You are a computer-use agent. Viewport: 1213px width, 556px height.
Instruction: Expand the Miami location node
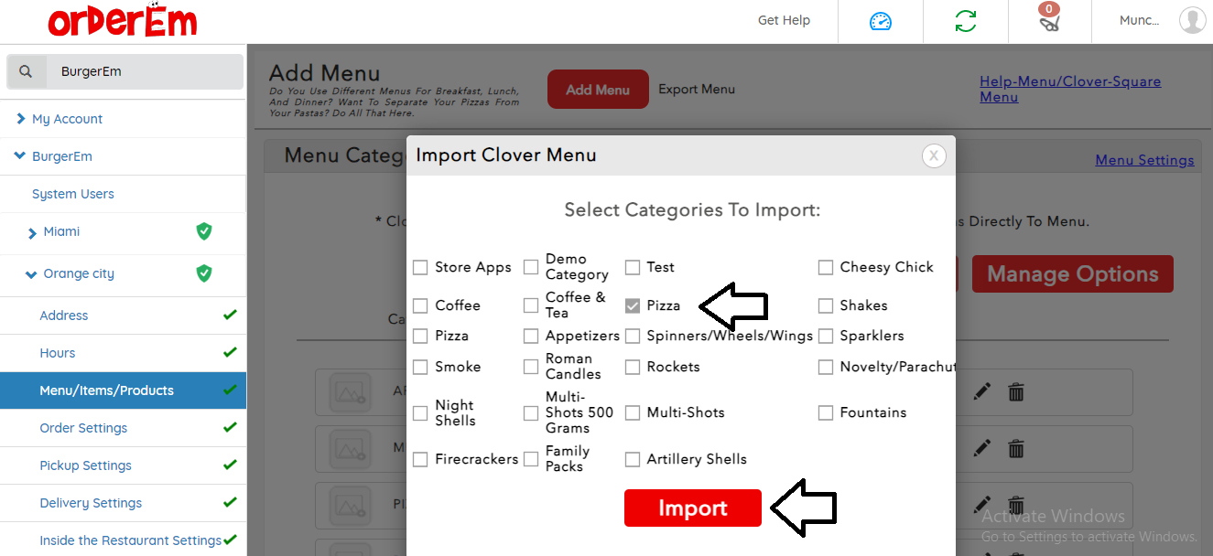pyautogui.click(x=33, y=232)
